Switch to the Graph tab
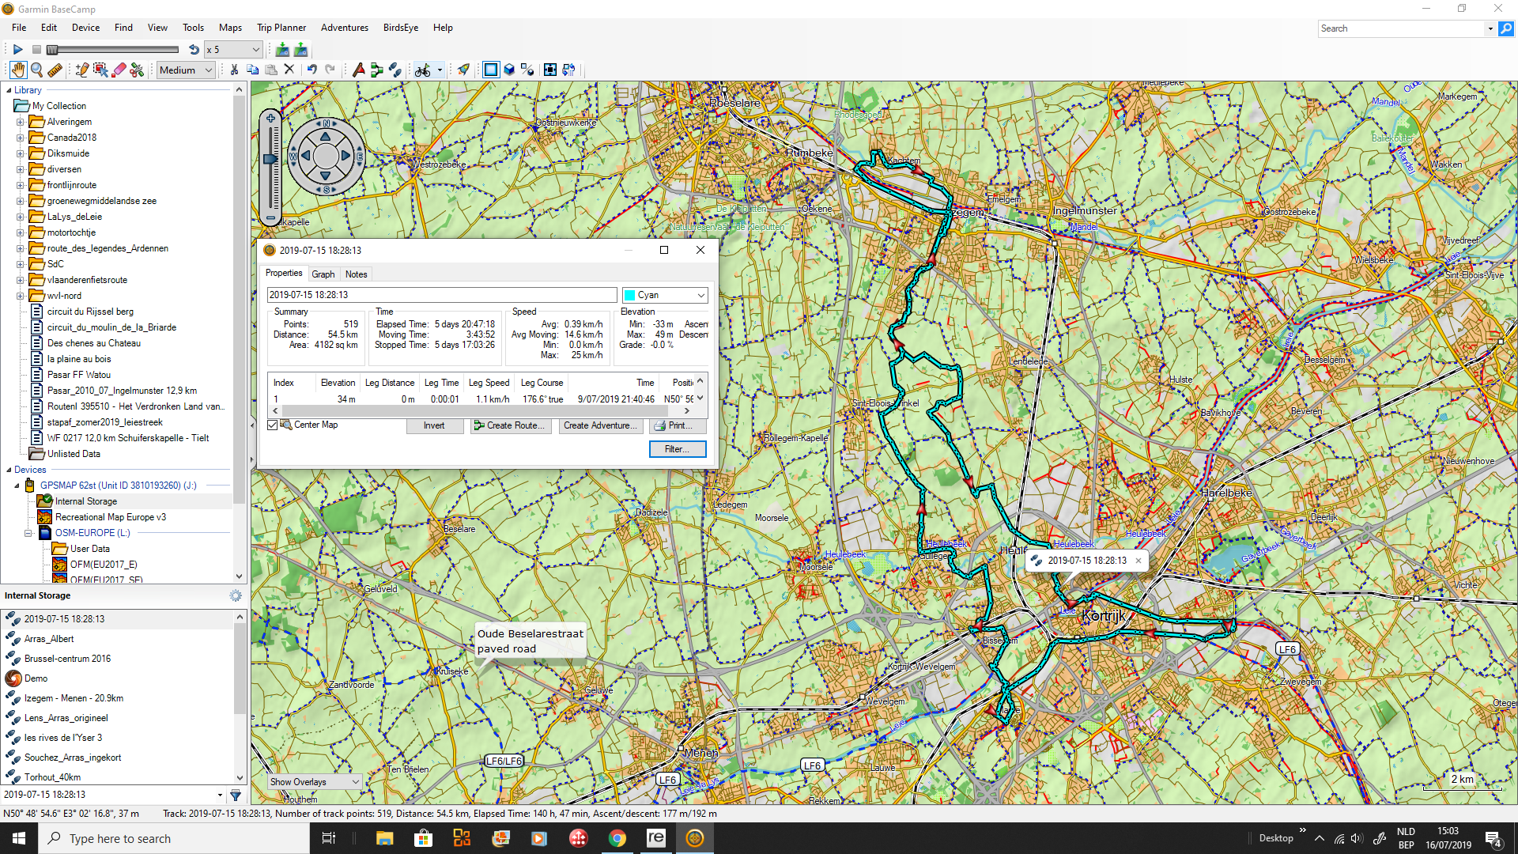 (x=323, y=274)
